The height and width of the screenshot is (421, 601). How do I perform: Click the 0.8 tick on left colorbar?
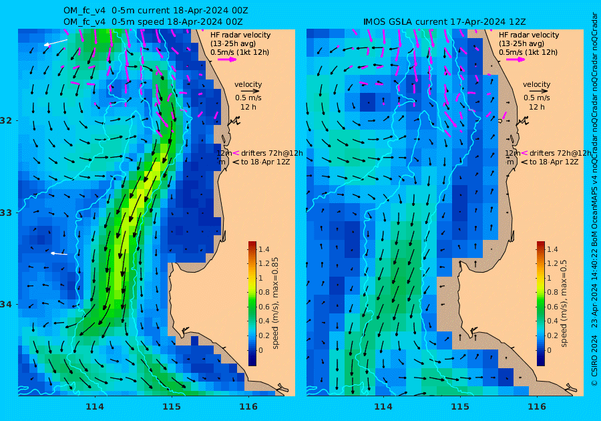point(264,293)
